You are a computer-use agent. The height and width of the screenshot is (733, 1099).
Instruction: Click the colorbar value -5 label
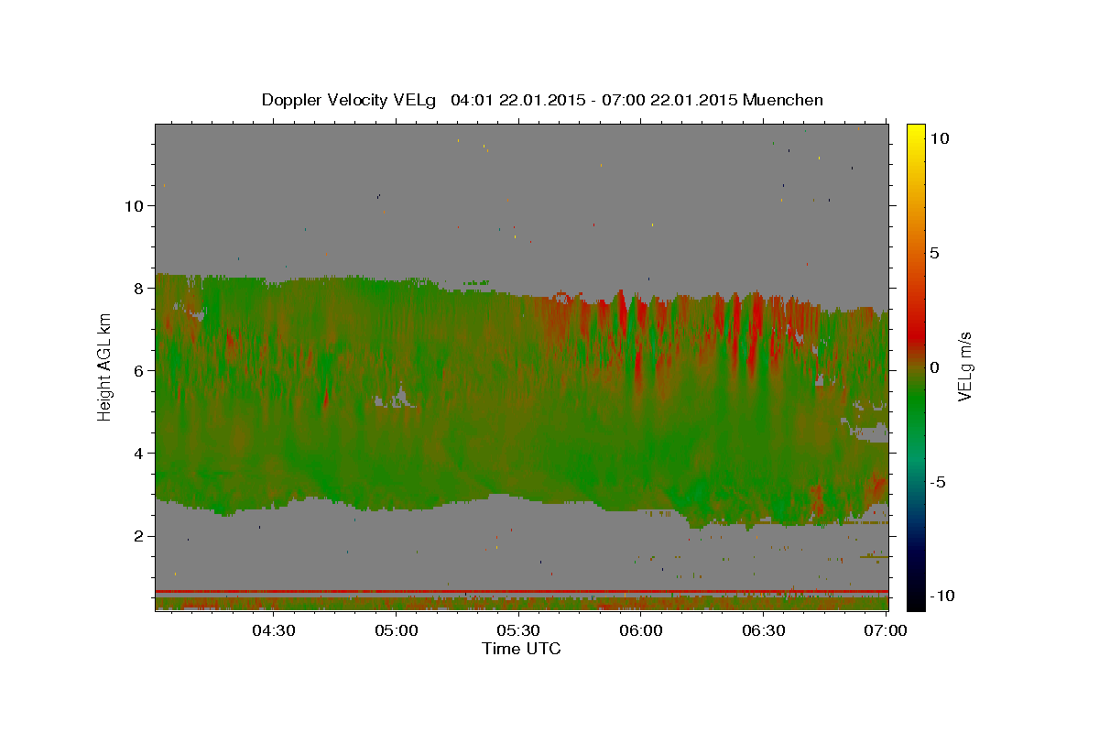(938, 482)
